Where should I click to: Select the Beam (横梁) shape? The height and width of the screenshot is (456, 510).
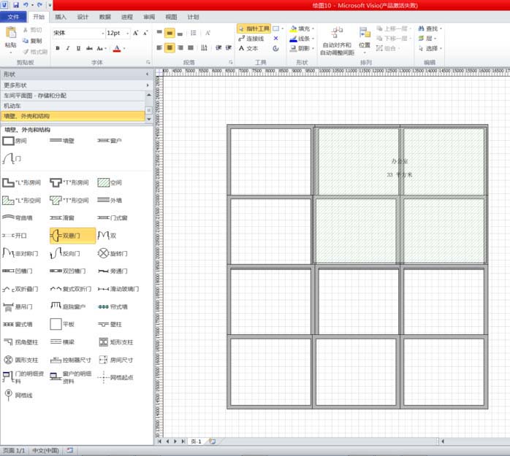[62, 342]
